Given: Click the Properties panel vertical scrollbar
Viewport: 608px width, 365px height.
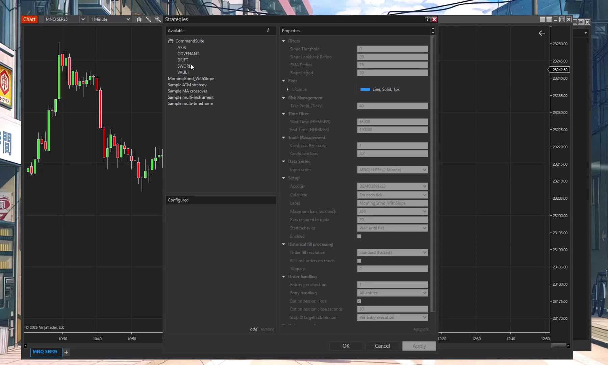Looking at the screenshot, I should (433, 174).
